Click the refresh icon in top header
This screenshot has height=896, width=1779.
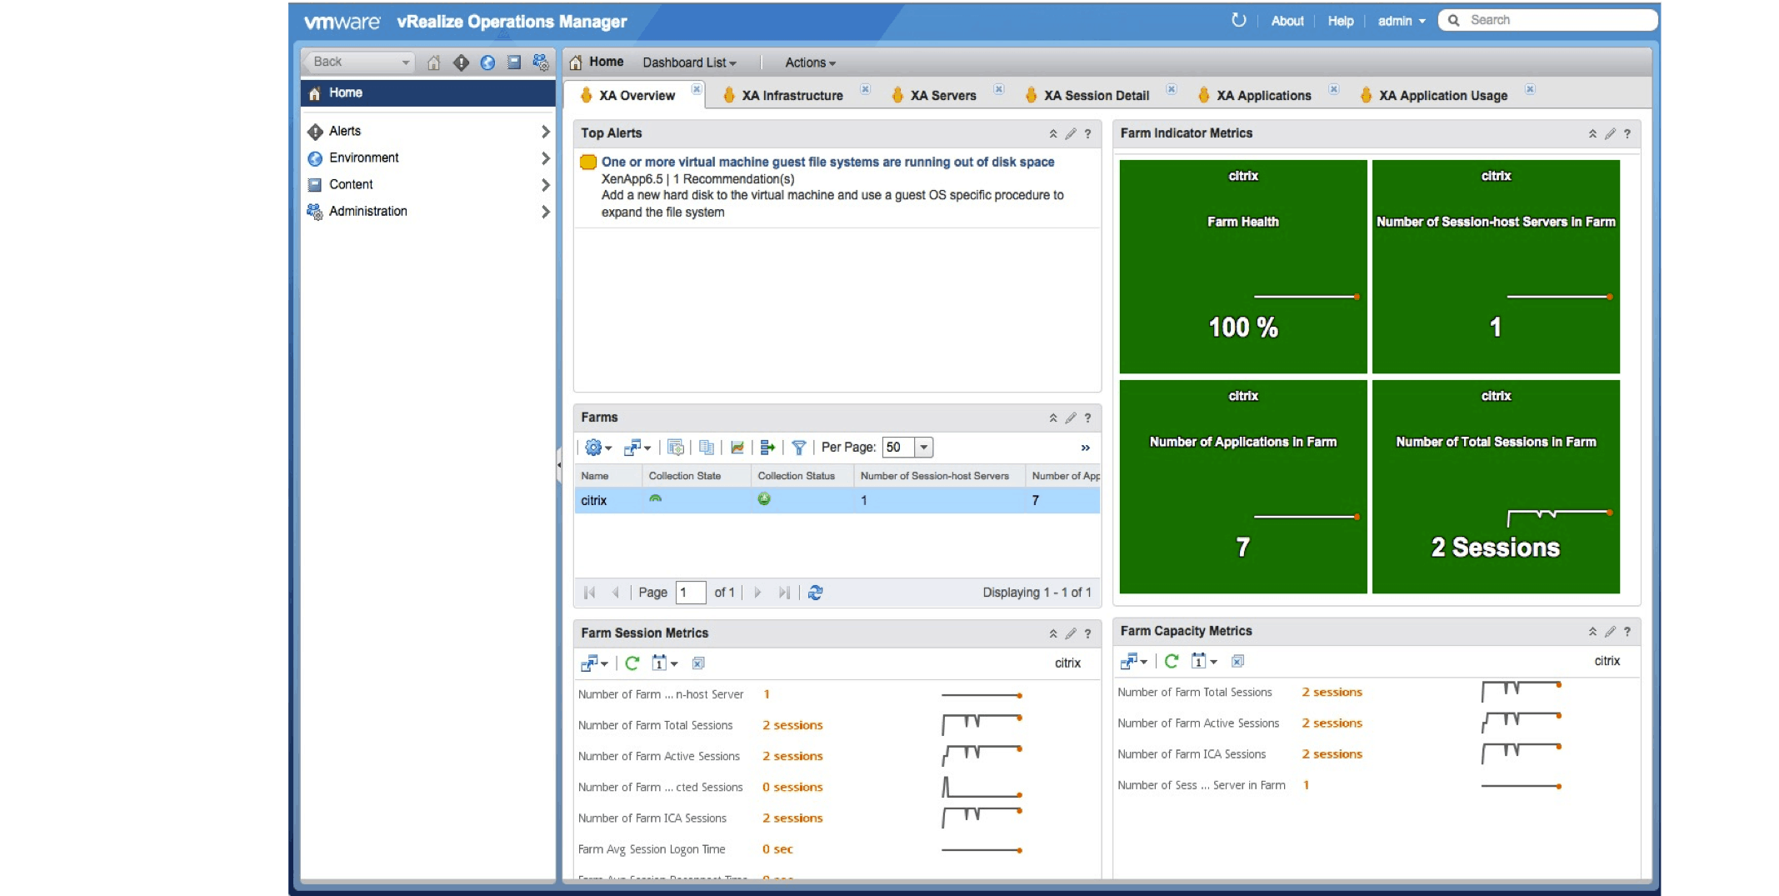(1238, 20)
